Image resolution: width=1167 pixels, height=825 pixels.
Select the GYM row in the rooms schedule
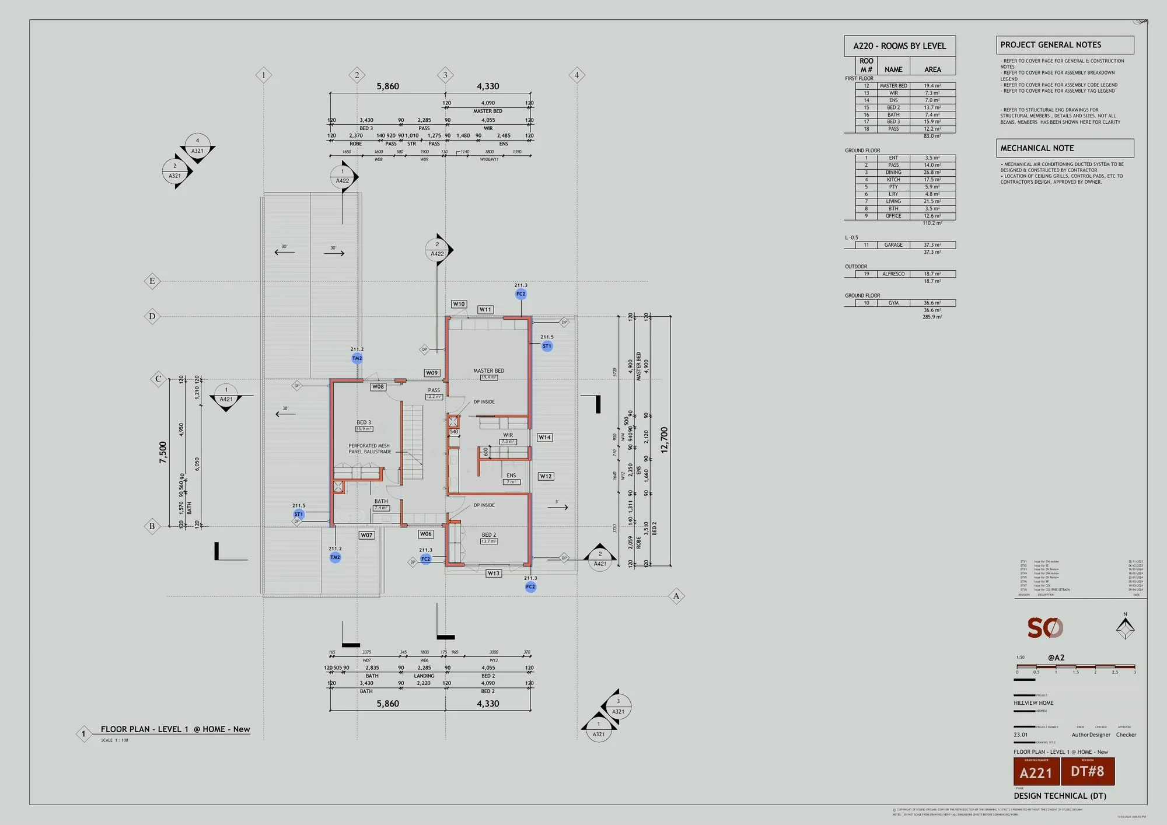point(906,303)
